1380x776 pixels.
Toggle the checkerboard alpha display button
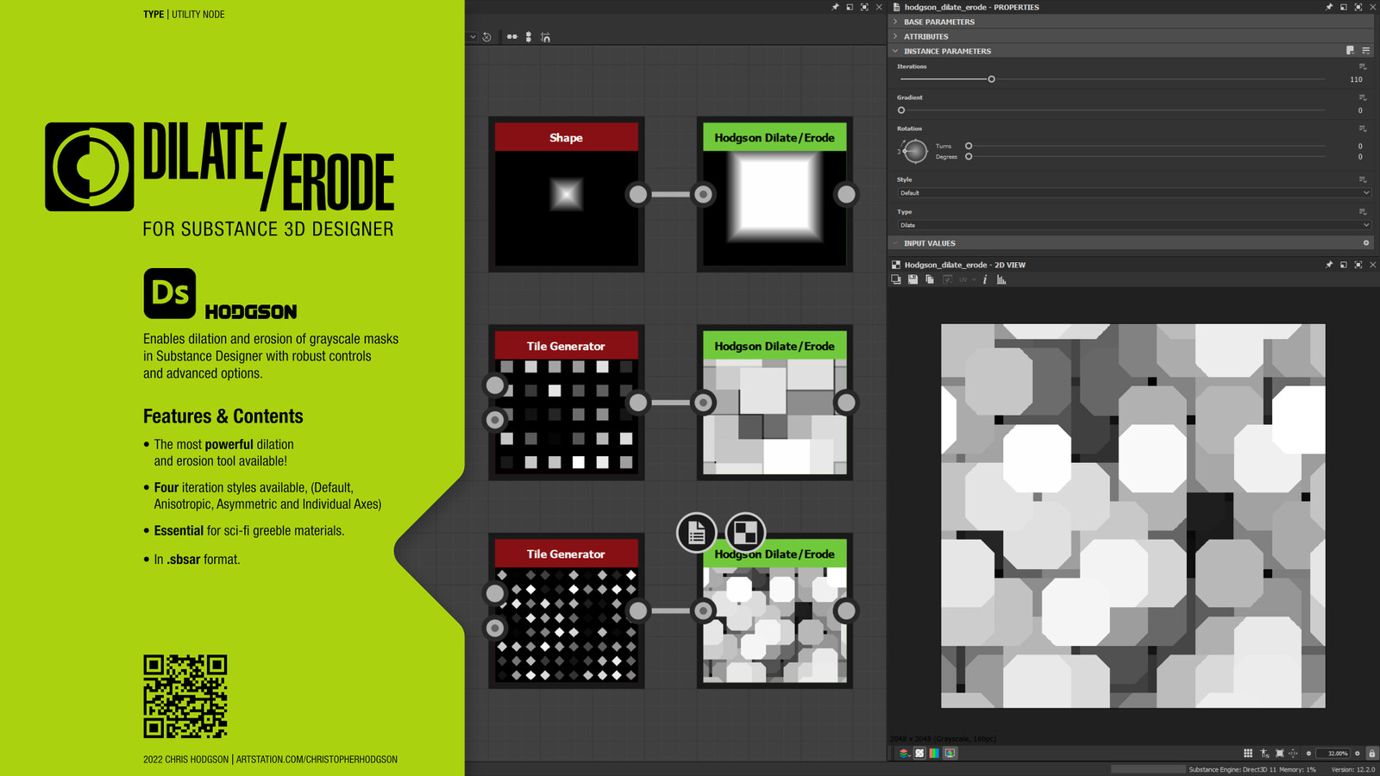click(x=919, y=753)
